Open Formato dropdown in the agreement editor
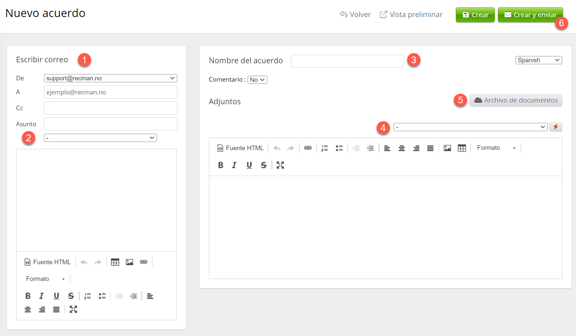Image resolution: width=576 pixels, height=336 pixels. point(496,148)
